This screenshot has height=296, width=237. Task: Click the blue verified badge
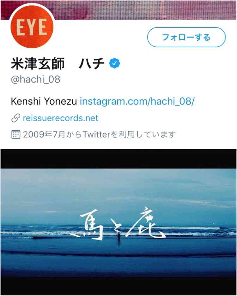point(114,63)
